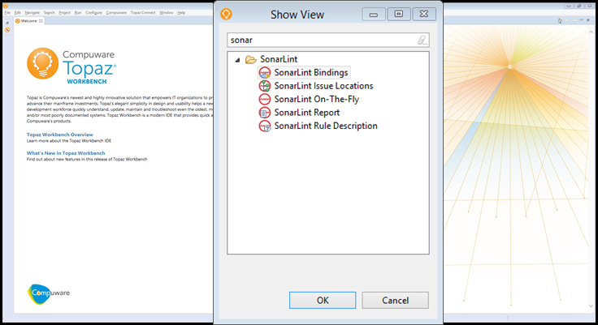
Task: Open the Compuware menu
Action: 116,12
